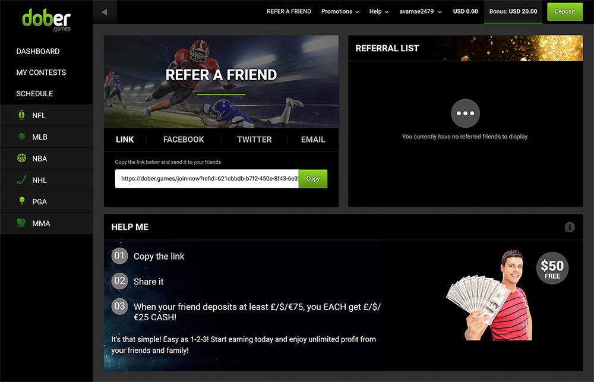Select the MLB baseball icon
The width and height of the screenshot is (594, 382).
[x=21, y=137]
